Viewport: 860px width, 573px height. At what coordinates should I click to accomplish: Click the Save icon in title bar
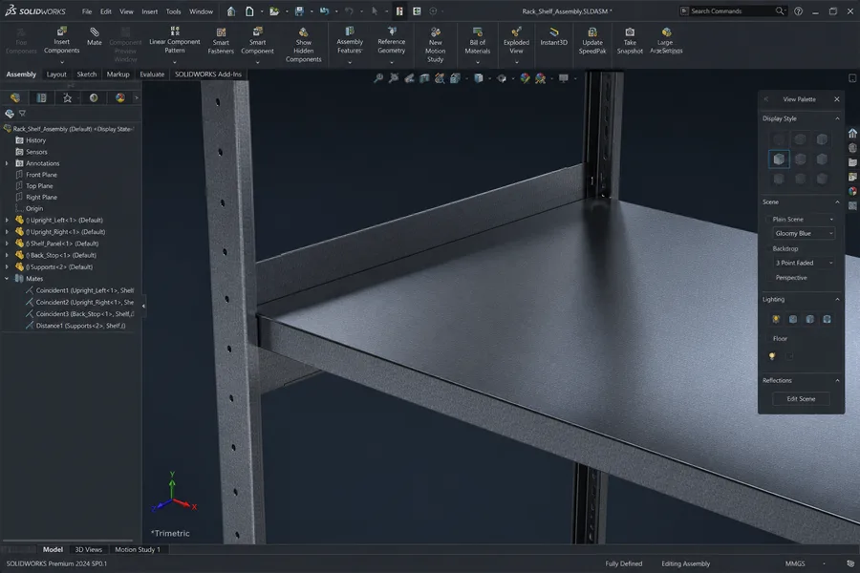[299, 11]
